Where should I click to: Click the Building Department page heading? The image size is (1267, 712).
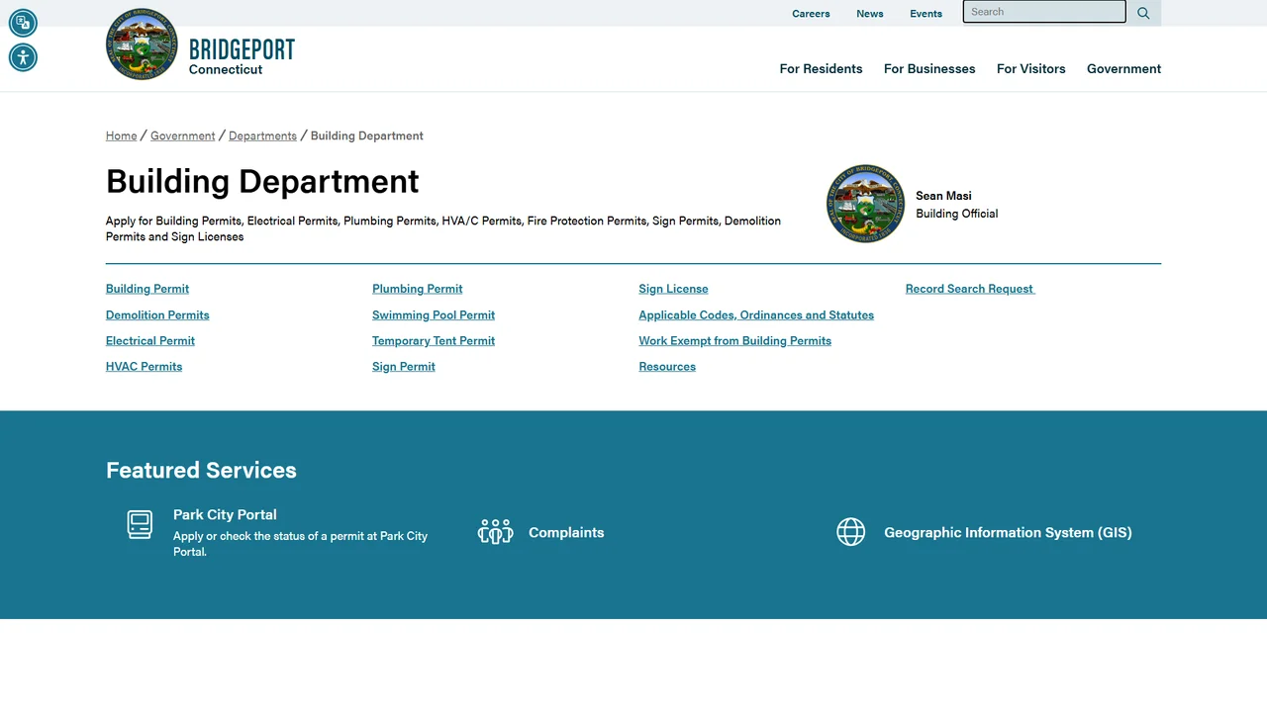pos(262,181)
